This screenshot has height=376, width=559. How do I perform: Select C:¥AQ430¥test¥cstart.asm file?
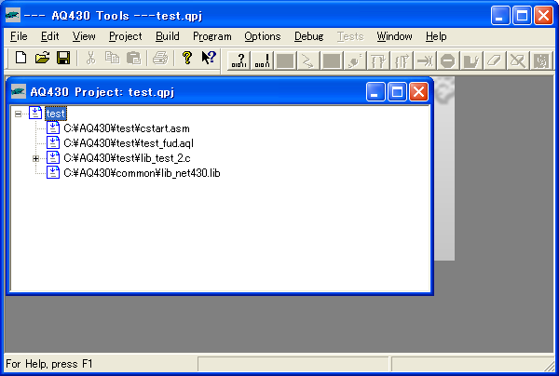[x=127, y=128]
